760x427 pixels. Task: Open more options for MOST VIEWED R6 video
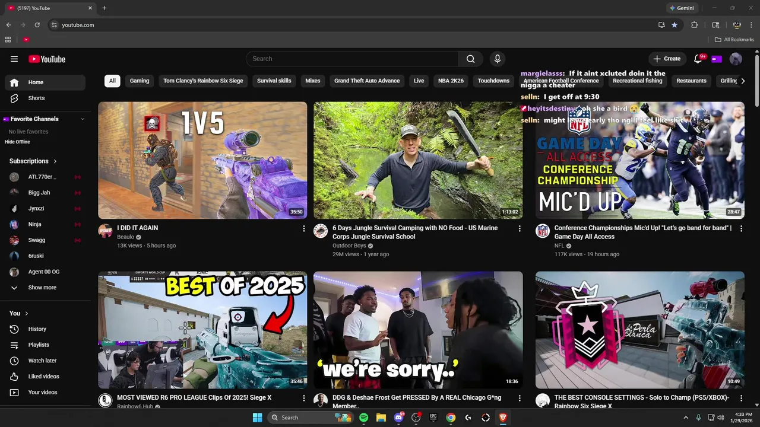[304, 398]
